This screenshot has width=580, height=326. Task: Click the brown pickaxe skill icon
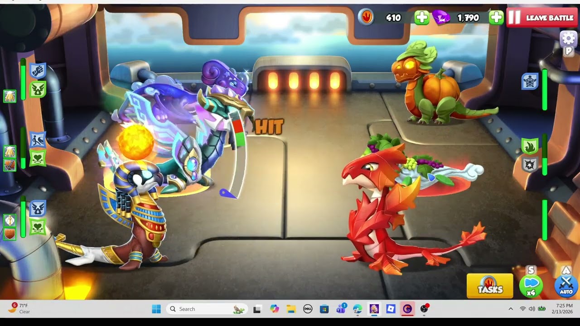(10, 165)
